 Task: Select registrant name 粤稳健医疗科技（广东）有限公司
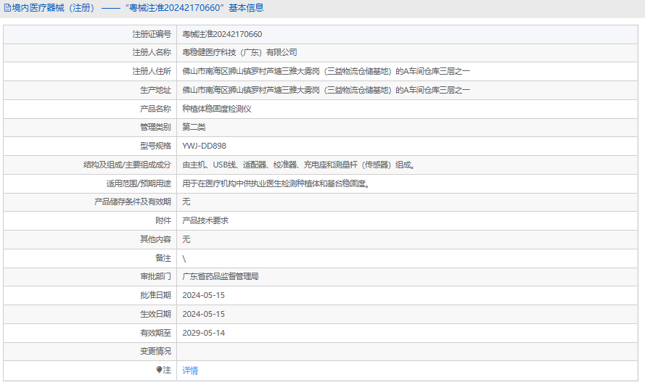coord(239,53)
